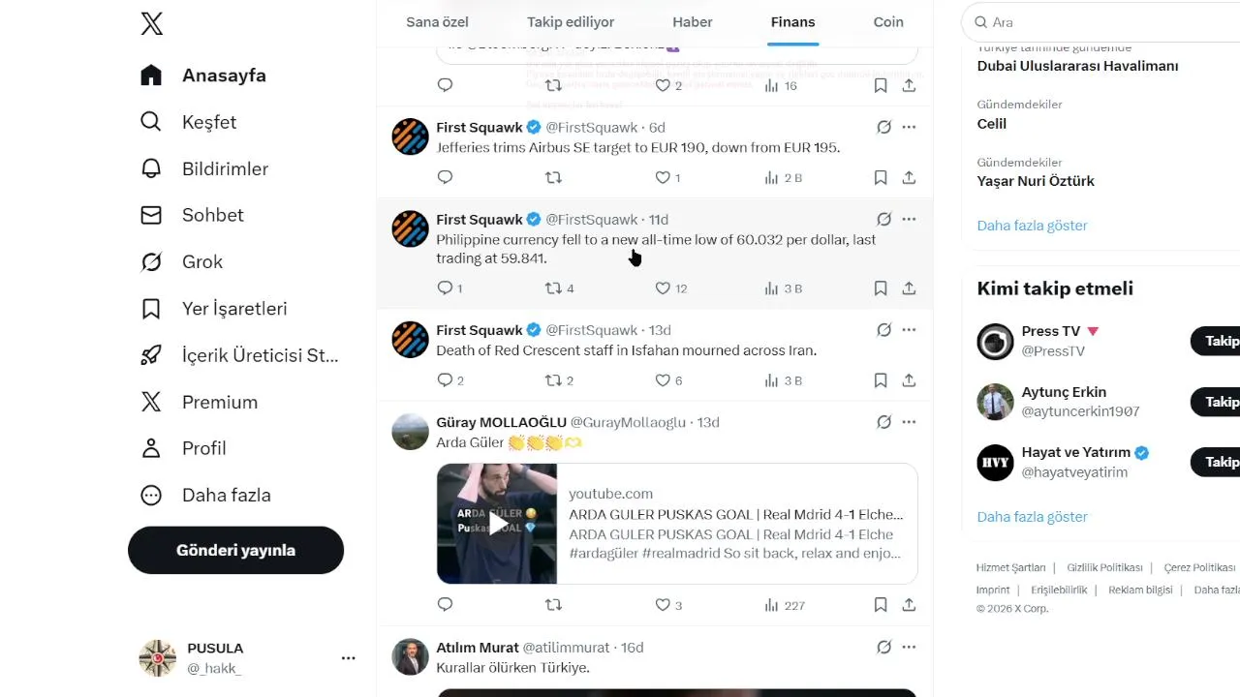Follow Press TV account
1240x697 pixels.
pos(1216,341)
